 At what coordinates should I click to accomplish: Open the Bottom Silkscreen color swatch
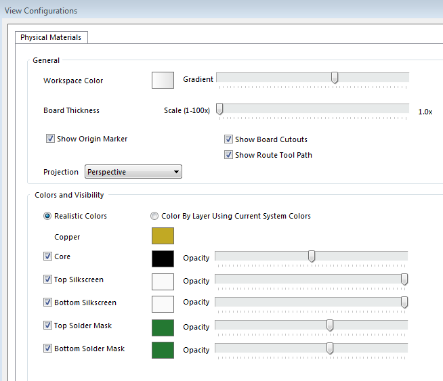pos(163,304)
